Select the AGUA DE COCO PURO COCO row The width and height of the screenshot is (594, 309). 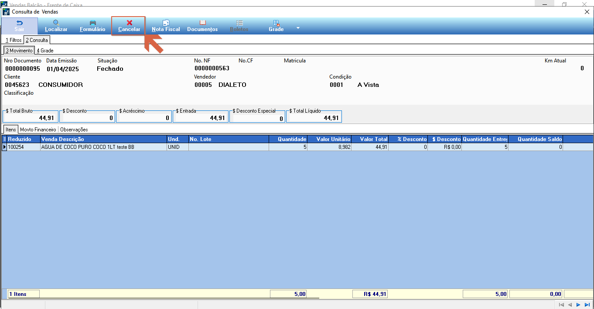pyautogui.click(x=103, y=147)
